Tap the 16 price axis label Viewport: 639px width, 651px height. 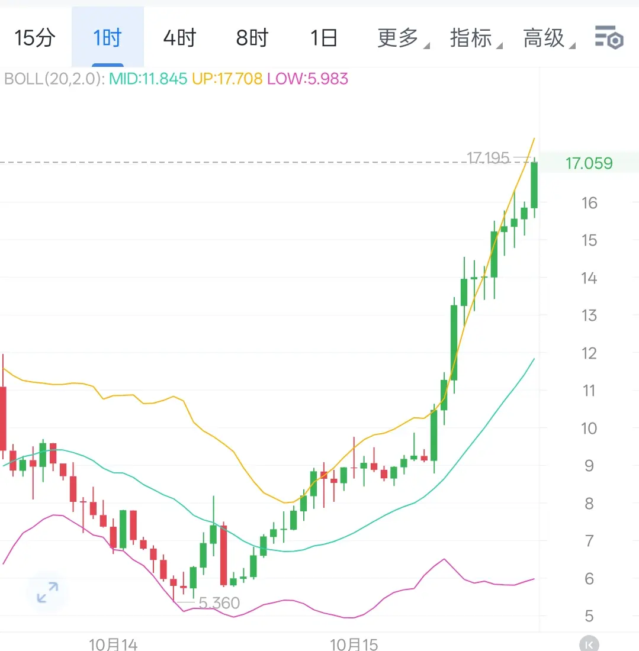(x=589, y=203)
